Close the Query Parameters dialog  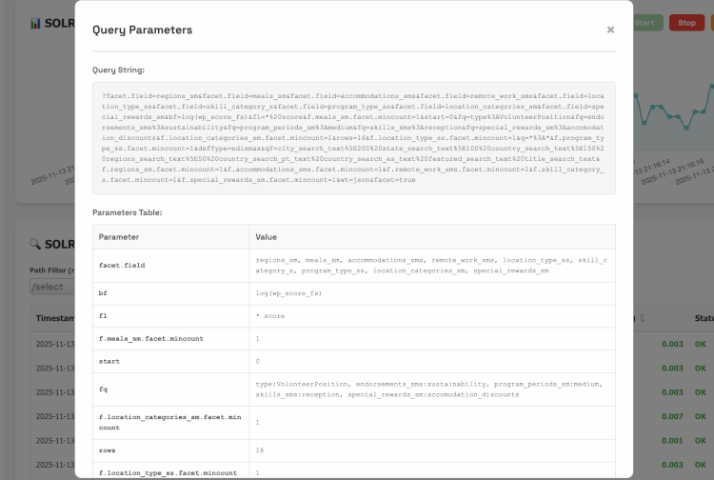610,30
